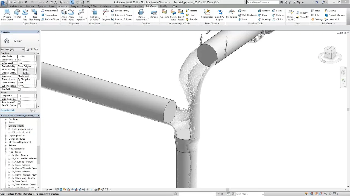Open the Define Rectangular section tool
Screen dimensions: 350x196
pos(141,15)
